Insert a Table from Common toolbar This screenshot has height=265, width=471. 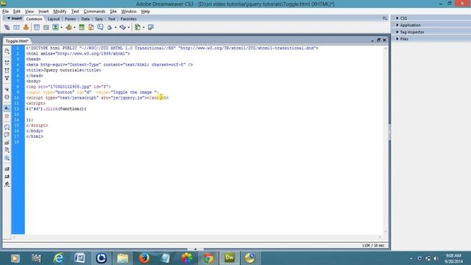pos(37,27)
